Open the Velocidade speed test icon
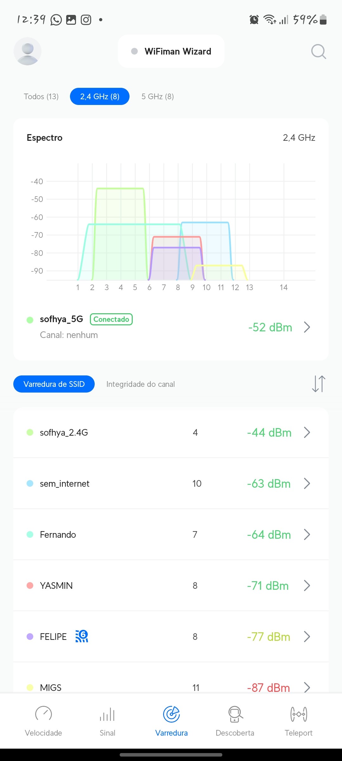 pos(43,714)
